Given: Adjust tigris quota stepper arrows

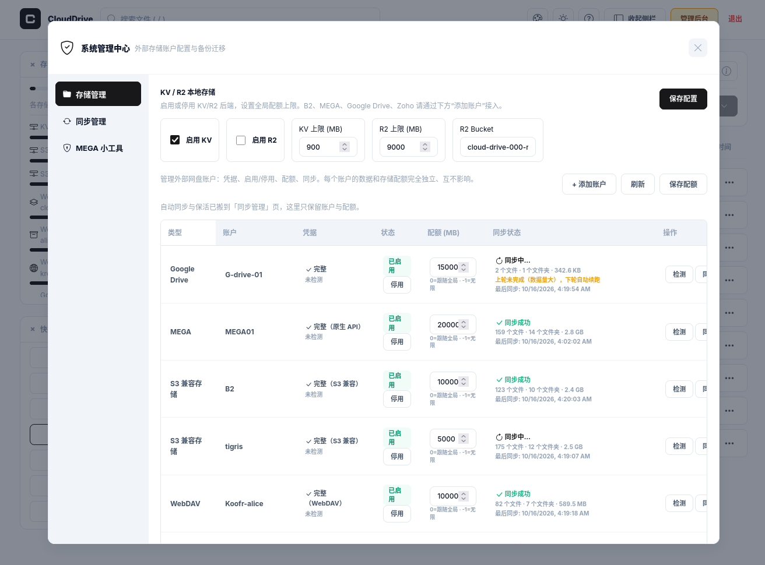Looking at the screenshot, I should point(464,439).
